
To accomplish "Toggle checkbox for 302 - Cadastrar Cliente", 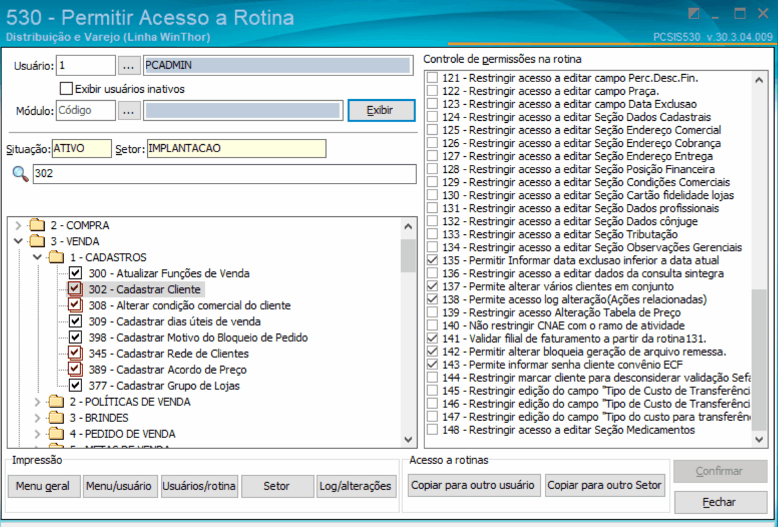I will [75, 289].
